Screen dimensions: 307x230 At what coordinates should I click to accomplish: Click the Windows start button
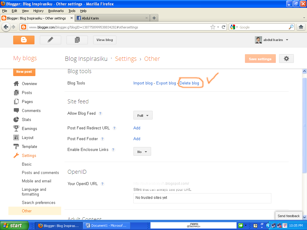tap(14, 226)
